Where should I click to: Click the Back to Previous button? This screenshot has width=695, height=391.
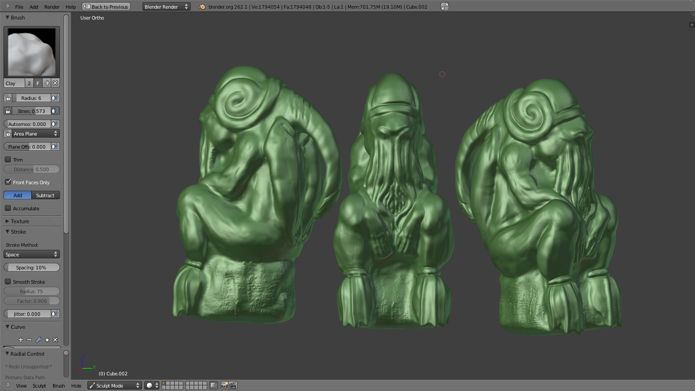(x=106, y=7)
